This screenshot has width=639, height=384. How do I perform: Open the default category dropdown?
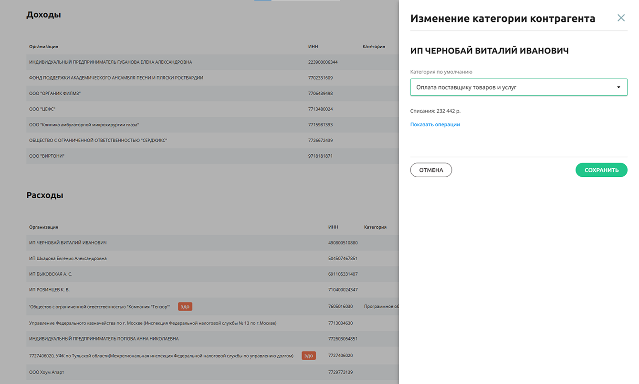point(519,87)
